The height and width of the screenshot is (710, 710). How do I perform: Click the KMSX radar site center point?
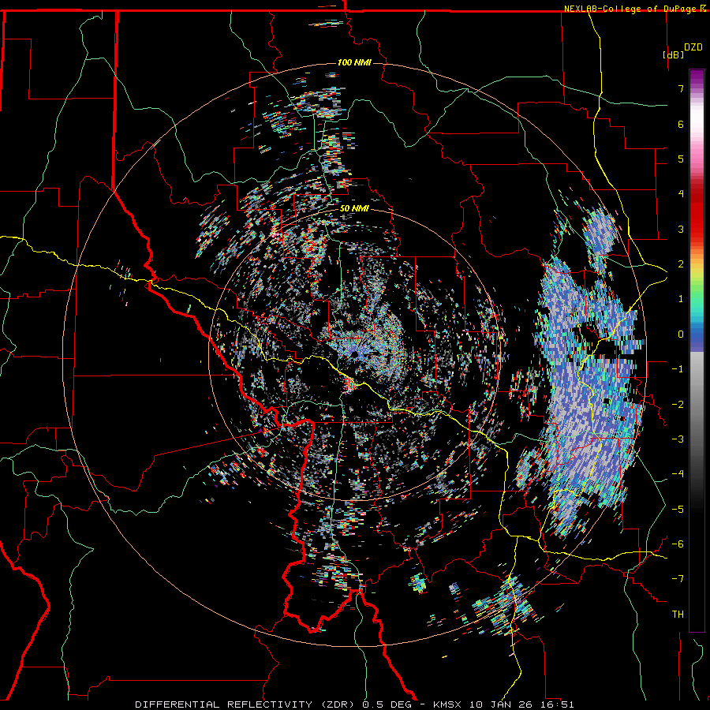[x=353, y=354]
